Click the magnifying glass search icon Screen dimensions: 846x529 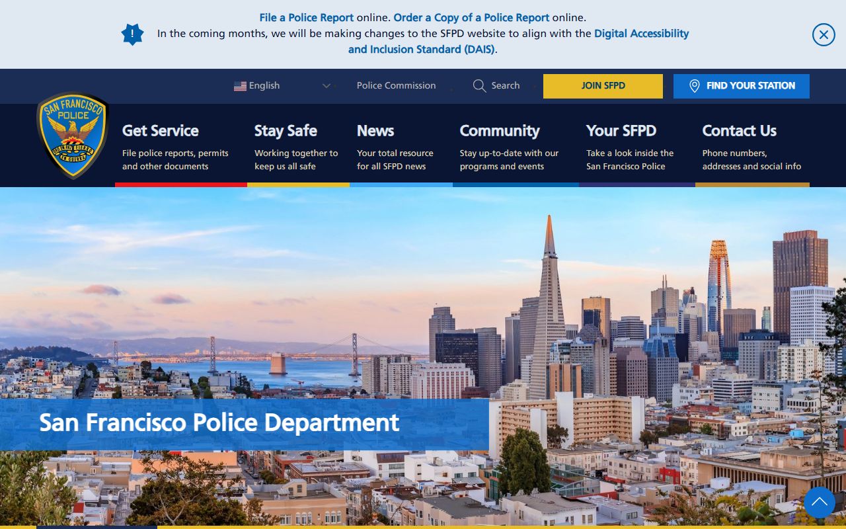[479, 86]
